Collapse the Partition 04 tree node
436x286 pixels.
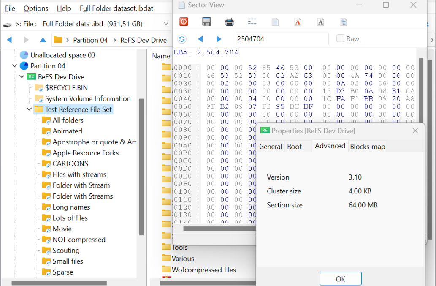click(14, 66)
